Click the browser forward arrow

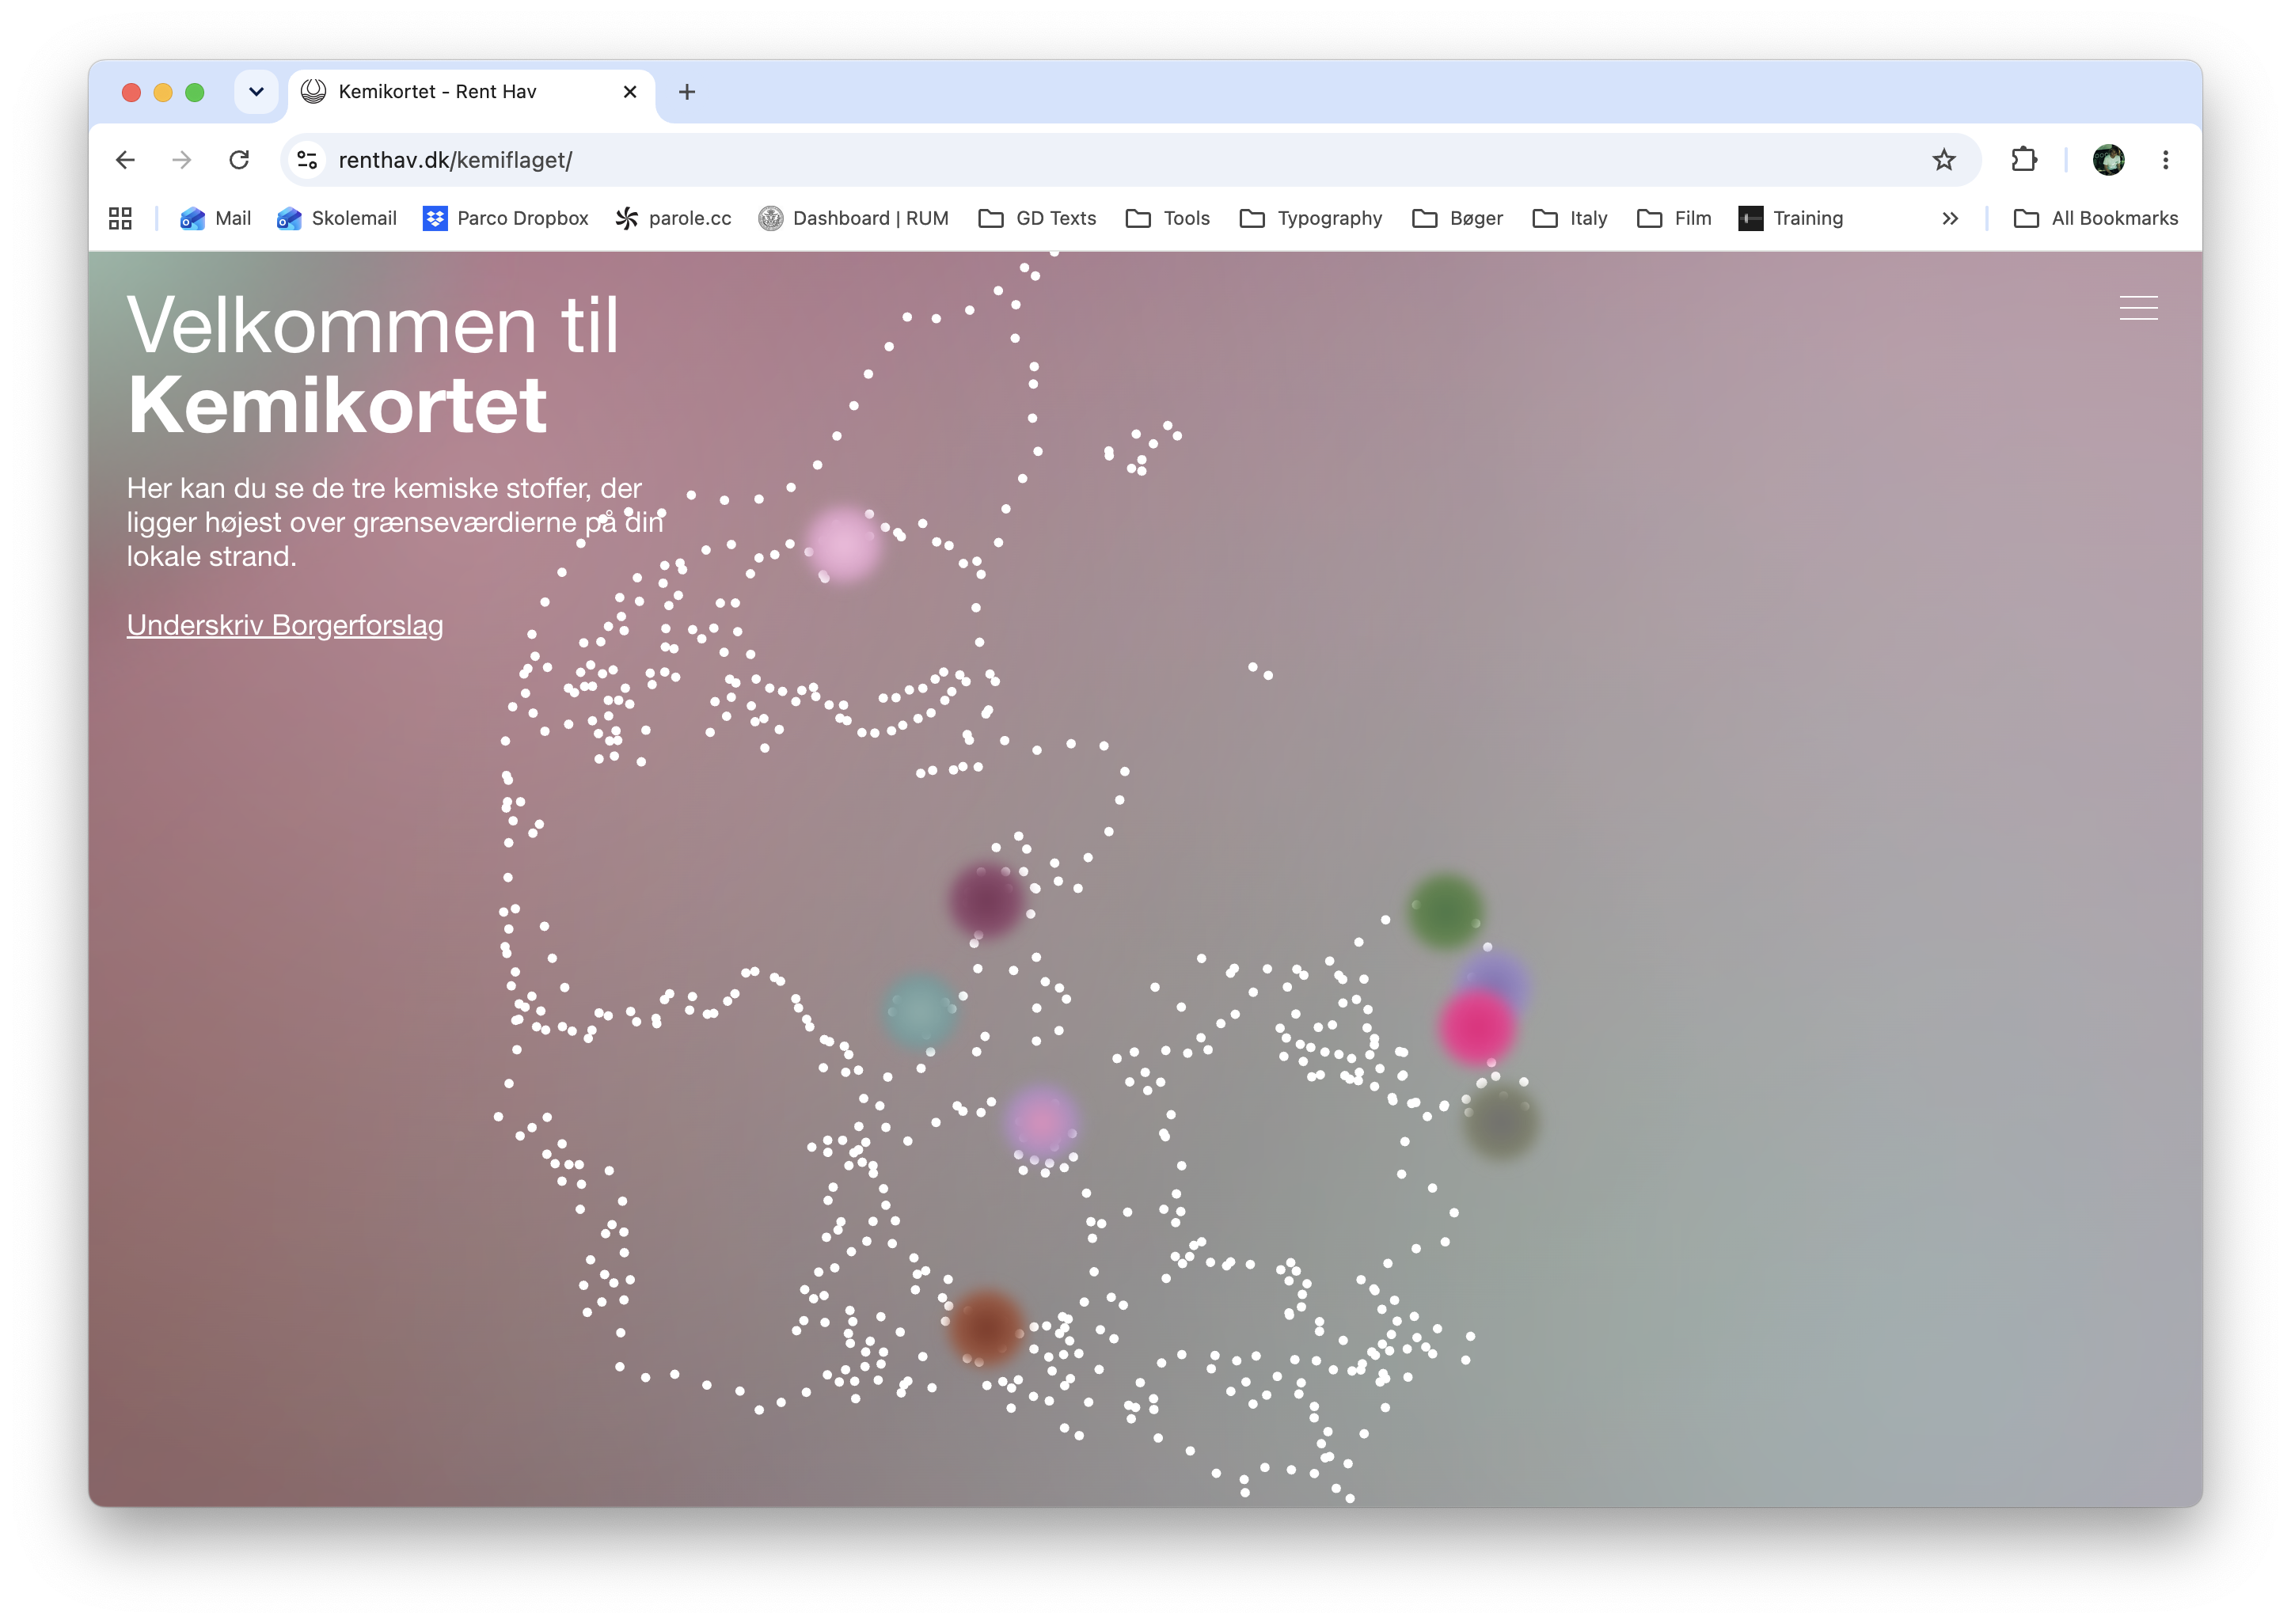coord(181,160)
